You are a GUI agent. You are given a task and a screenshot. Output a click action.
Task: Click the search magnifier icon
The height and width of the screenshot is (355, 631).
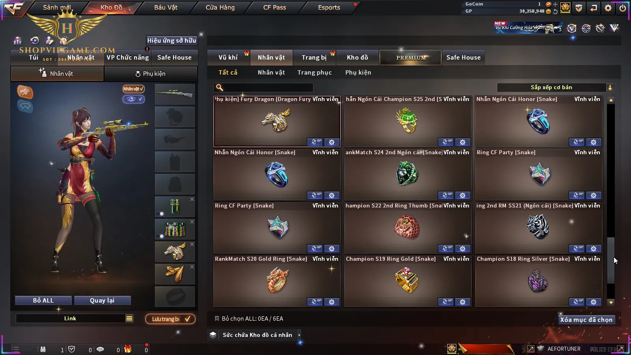(x=220, y=88)
